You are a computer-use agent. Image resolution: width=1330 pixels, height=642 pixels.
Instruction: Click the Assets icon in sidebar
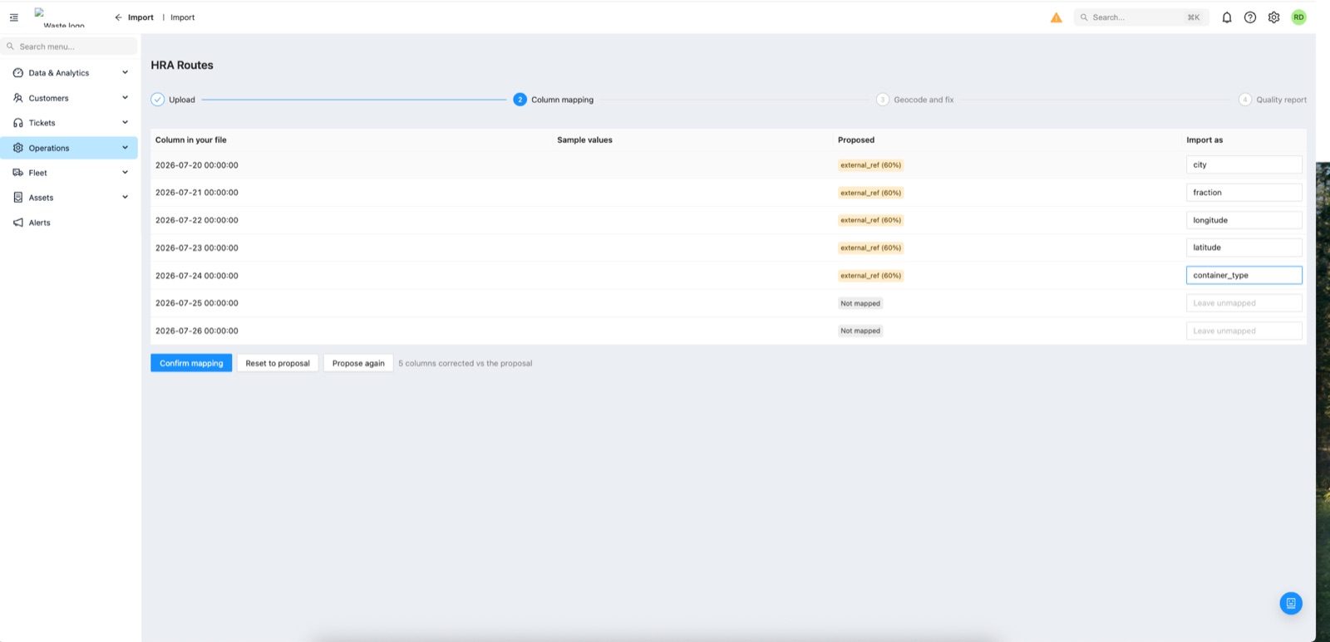click(18, 198)
